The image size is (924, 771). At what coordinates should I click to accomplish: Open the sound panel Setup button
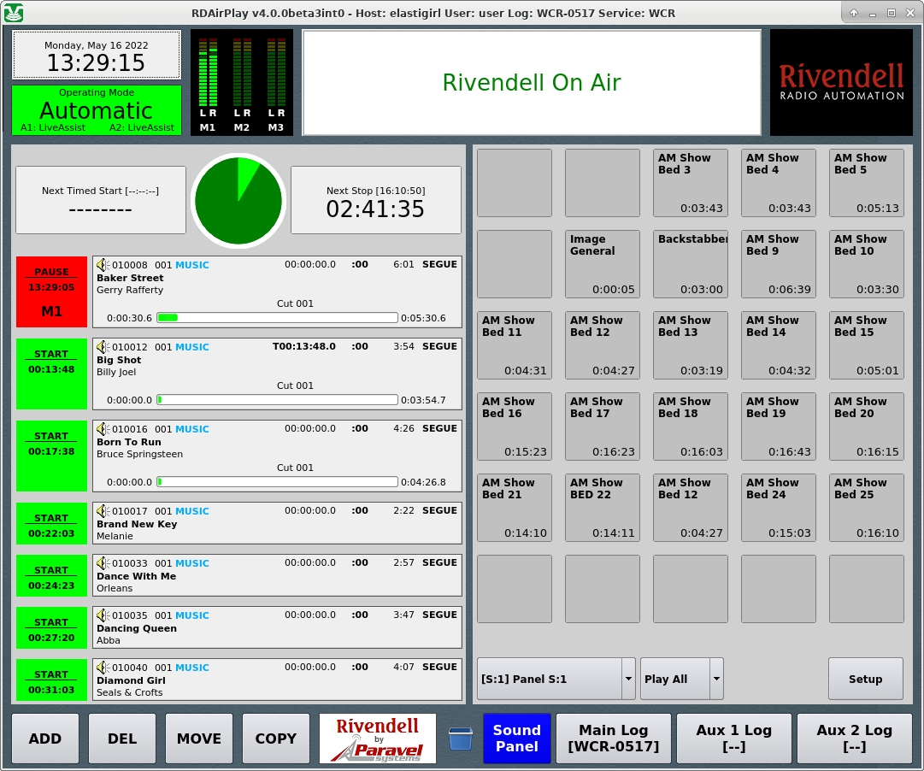865,679
